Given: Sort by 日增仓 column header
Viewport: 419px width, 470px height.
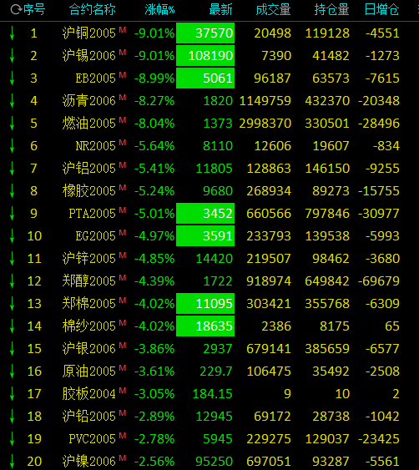Looking at the screenshot, I should click(x=381, y=9).
